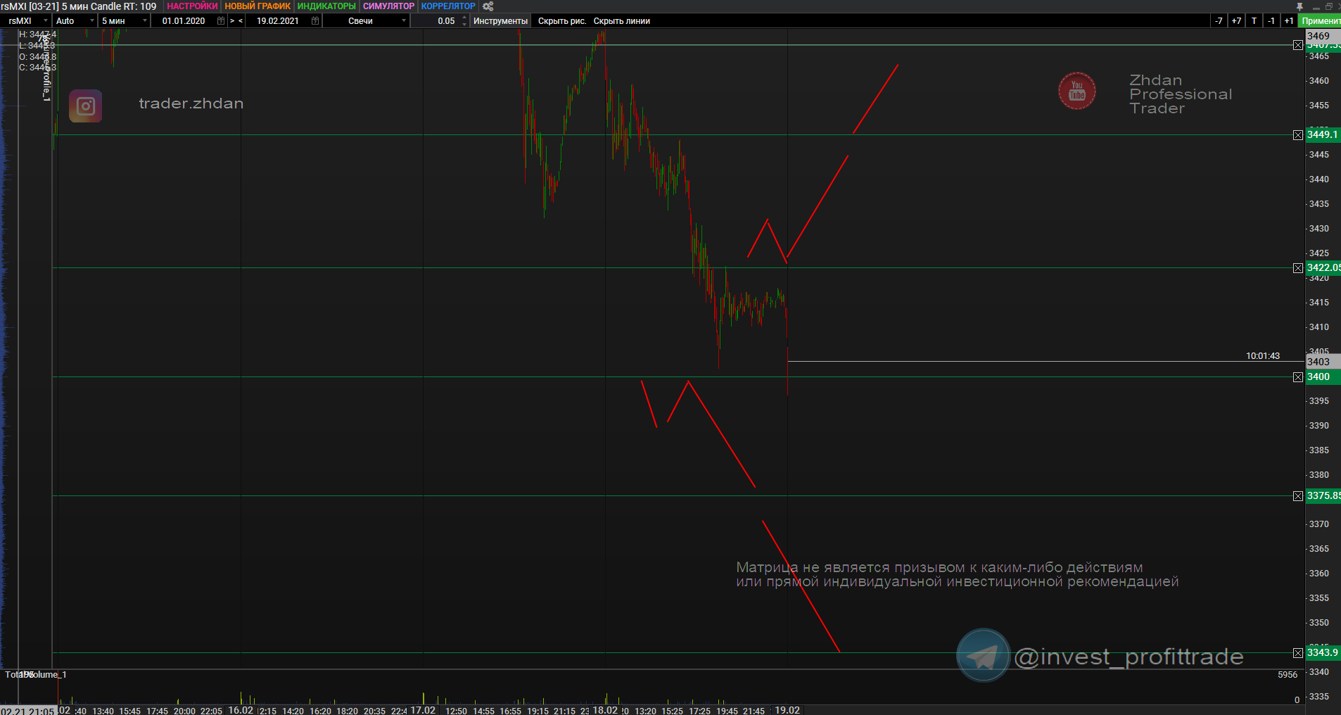The height and width of the screenshot is (715, 1341).
Task: Click the T toolbar button
Action: click(x=1254, y=21)
